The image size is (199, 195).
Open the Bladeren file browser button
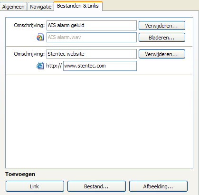162,38
